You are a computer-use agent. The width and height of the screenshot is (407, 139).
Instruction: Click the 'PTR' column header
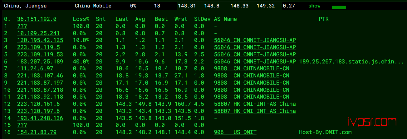pyautogui.click(x=324, y=19)
